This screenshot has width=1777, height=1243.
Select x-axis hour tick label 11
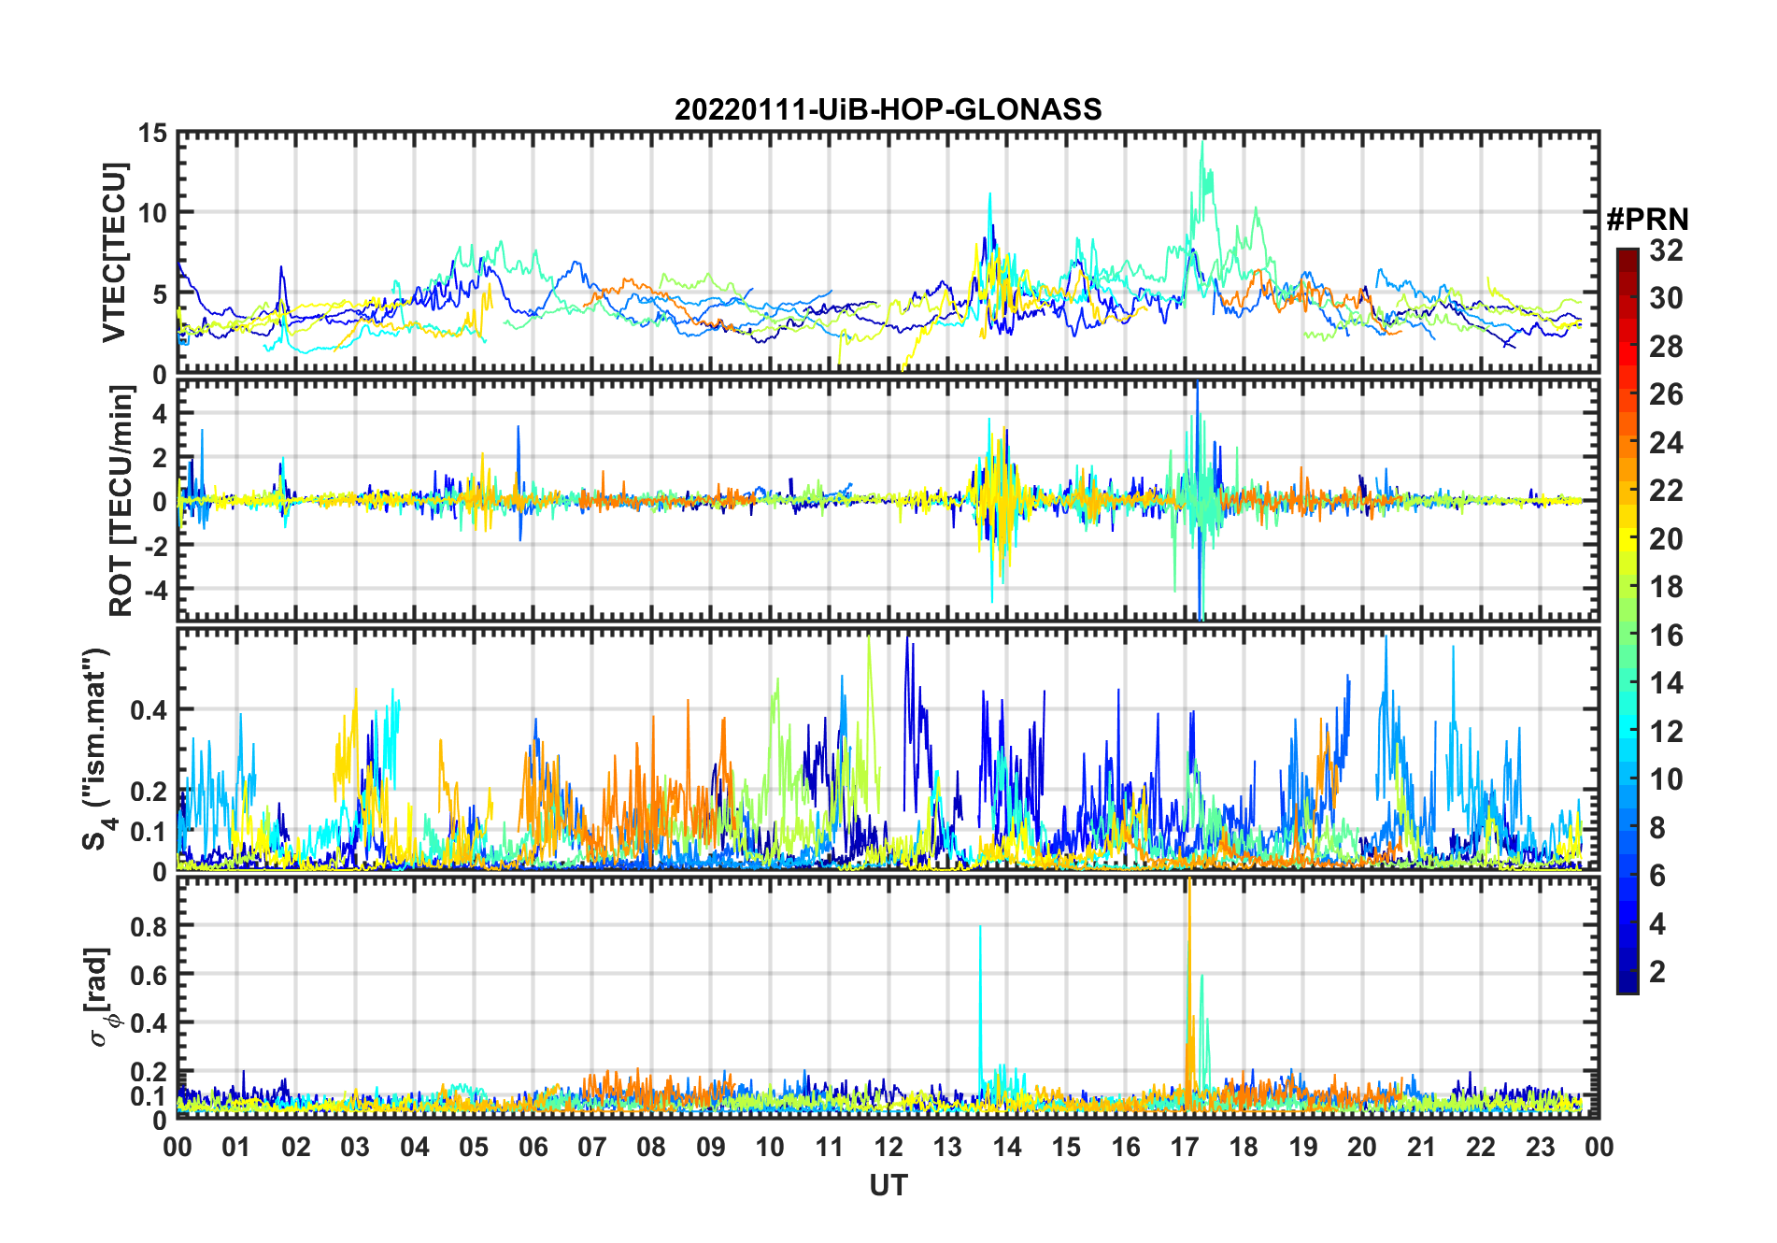[830, 1147]
